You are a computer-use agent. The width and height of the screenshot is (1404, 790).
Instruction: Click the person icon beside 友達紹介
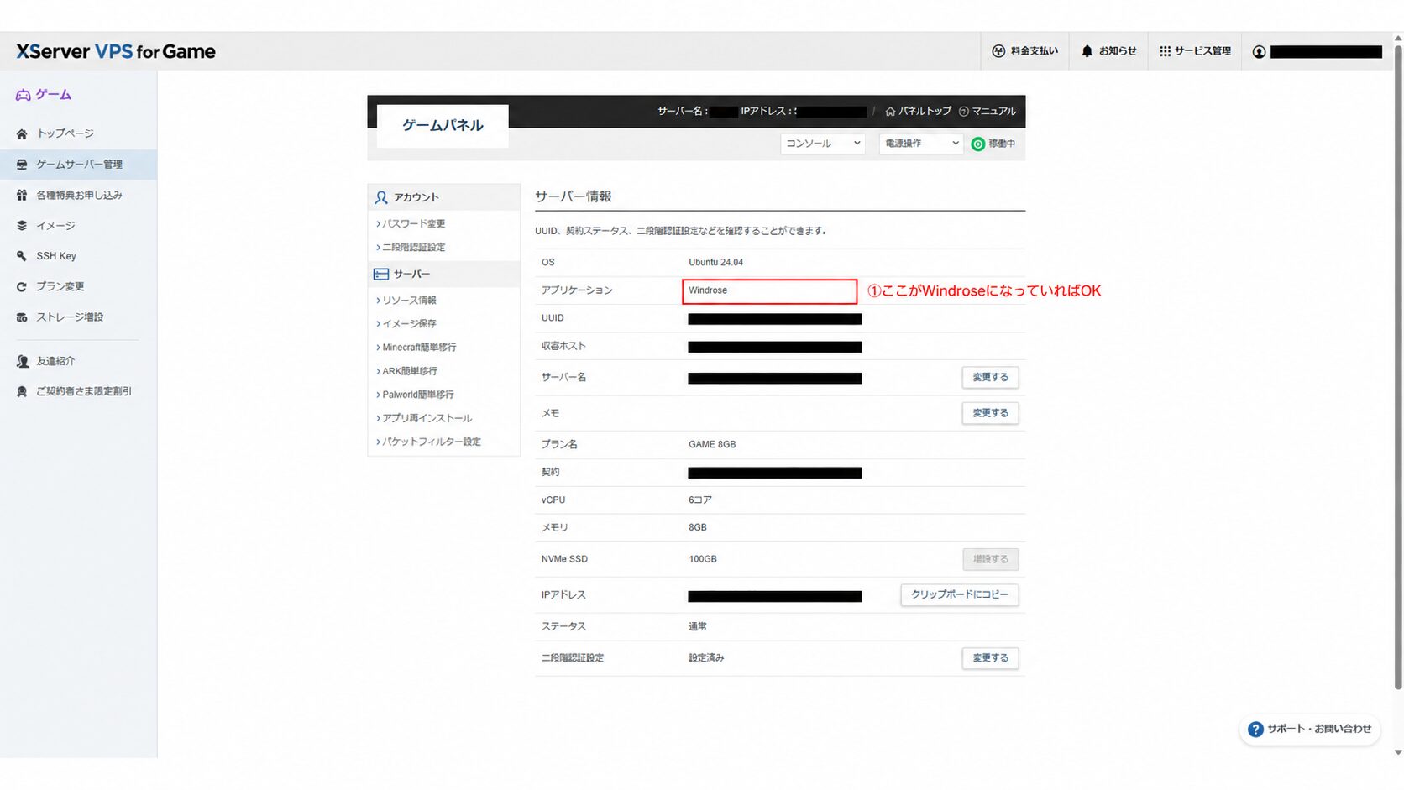(x=22, y=361)
